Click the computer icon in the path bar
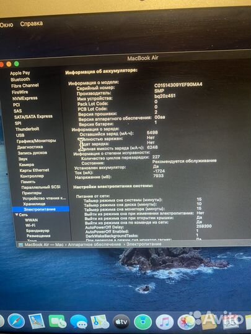Image resolution: width=251 pixels, height=334 pixels. click(20, 245)
